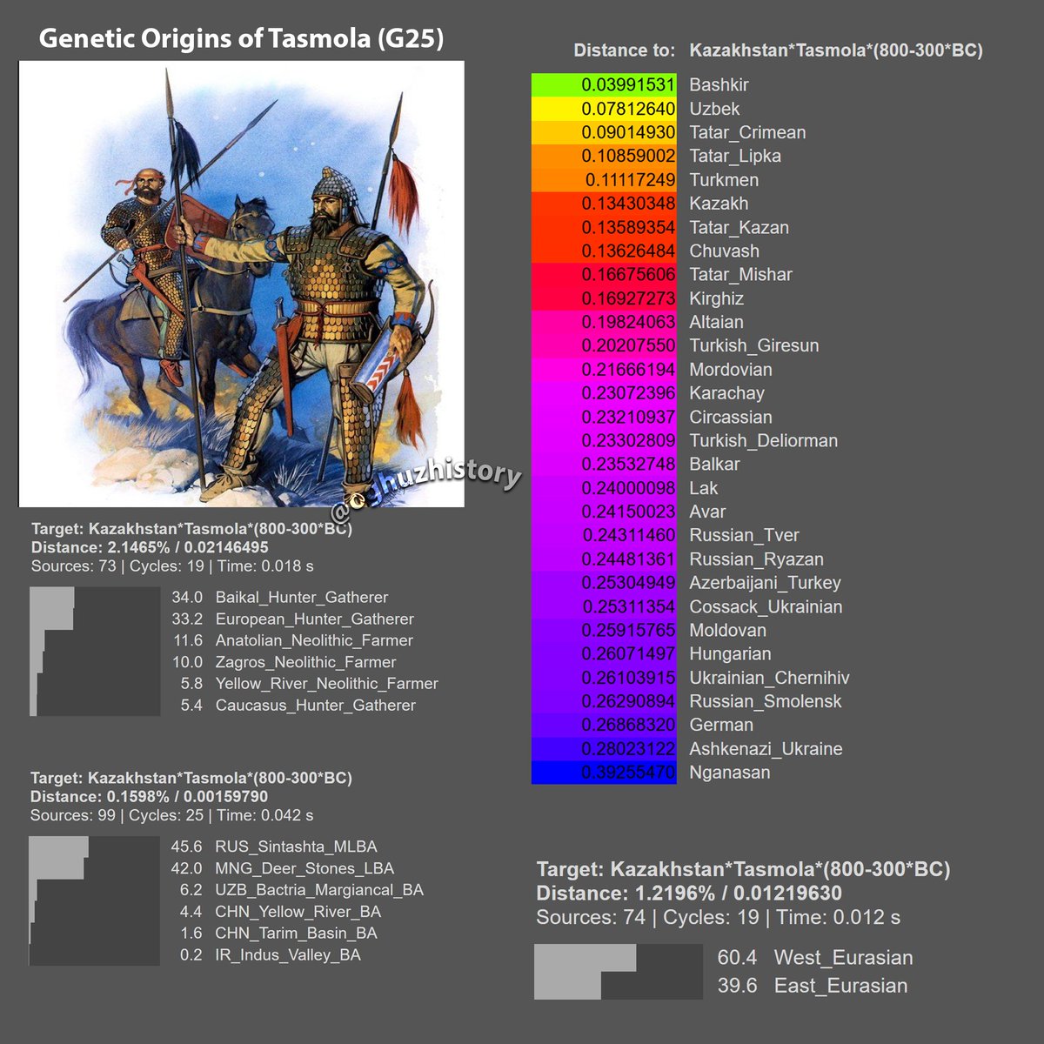Image resolution: width=1044 pixels, height=1044 pixels.
Task: Click the Karachay label
Action: click(726, 393)
